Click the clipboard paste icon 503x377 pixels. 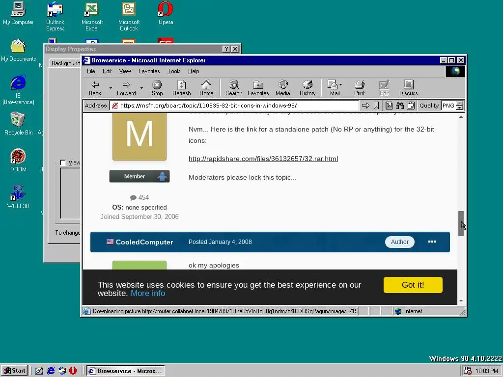pos(411,106)
